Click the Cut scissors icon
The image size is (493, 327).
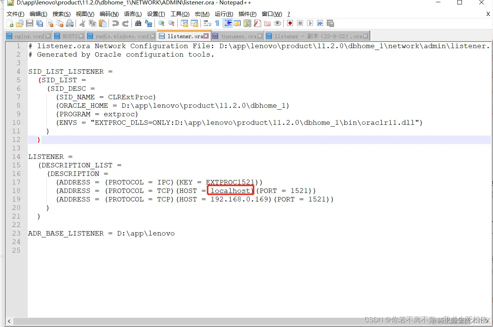(x=82, y=23)
